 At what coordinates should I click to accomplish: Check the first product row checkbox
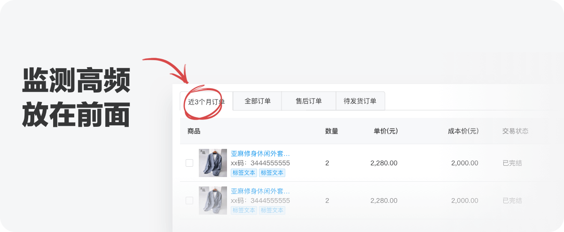(x=189, y=163)
